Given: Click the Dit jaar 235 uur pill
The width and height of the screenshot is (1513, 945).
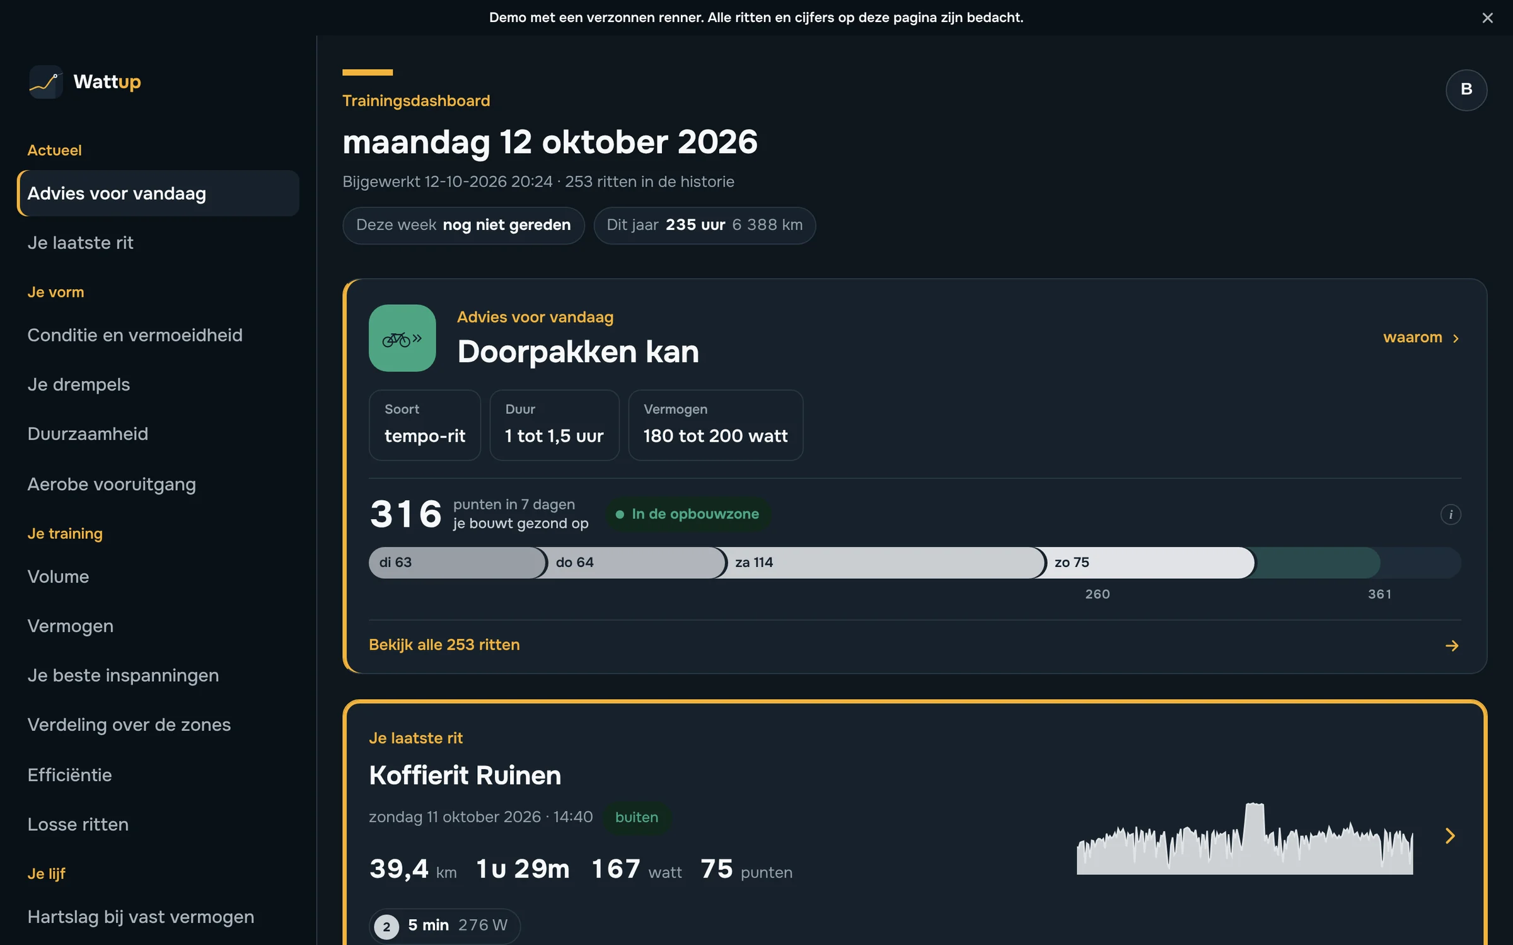Looking at the screenshot, I should pos(704,226).
